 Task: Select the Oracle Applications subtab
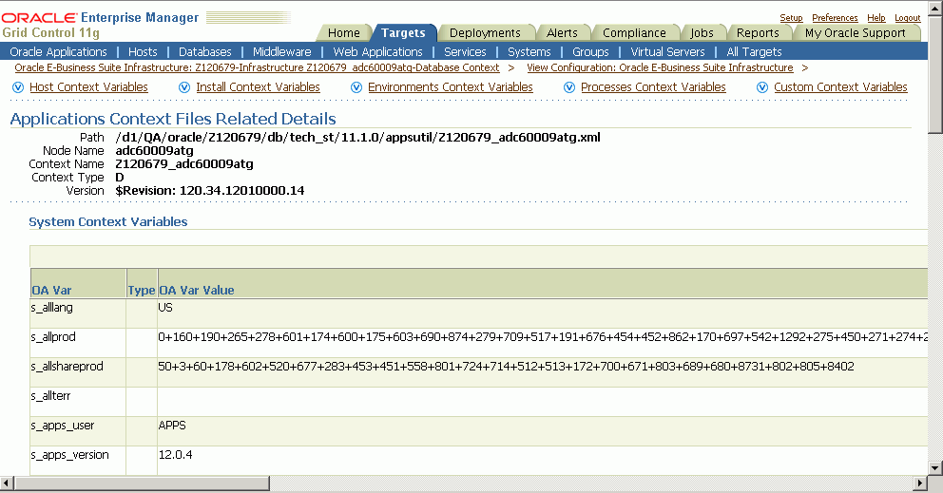click(x=58, y=51)
